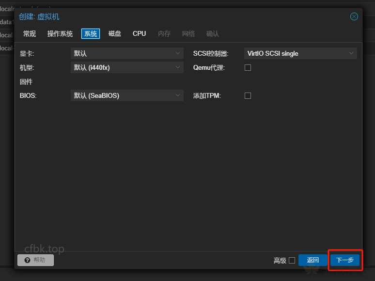Close the 创建: 虚拟机 dialog
The width and height of the screenshot is (375, 281).
(354, 16)
